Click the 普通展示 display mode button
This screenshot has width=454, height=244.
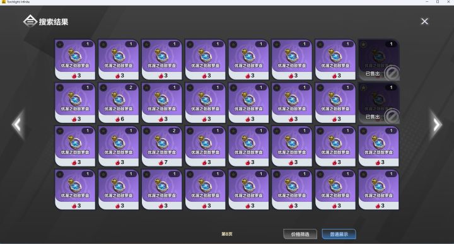(339, 234)
